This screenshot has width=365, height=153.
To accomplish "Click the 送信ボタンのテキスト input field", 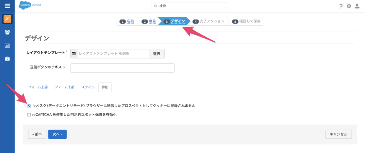I will (123, 68).
